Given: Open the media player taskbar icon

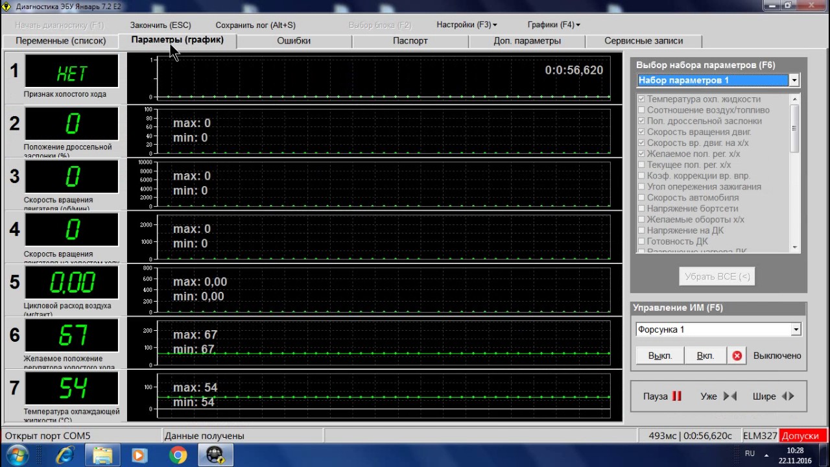Looking at the screenshot, I should click(140, 455).
